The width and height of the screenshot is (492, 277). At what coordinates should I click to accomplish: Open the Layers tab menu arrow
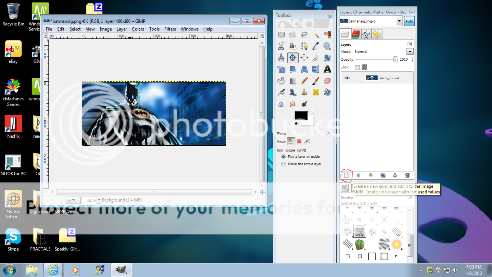click(409, 44)
